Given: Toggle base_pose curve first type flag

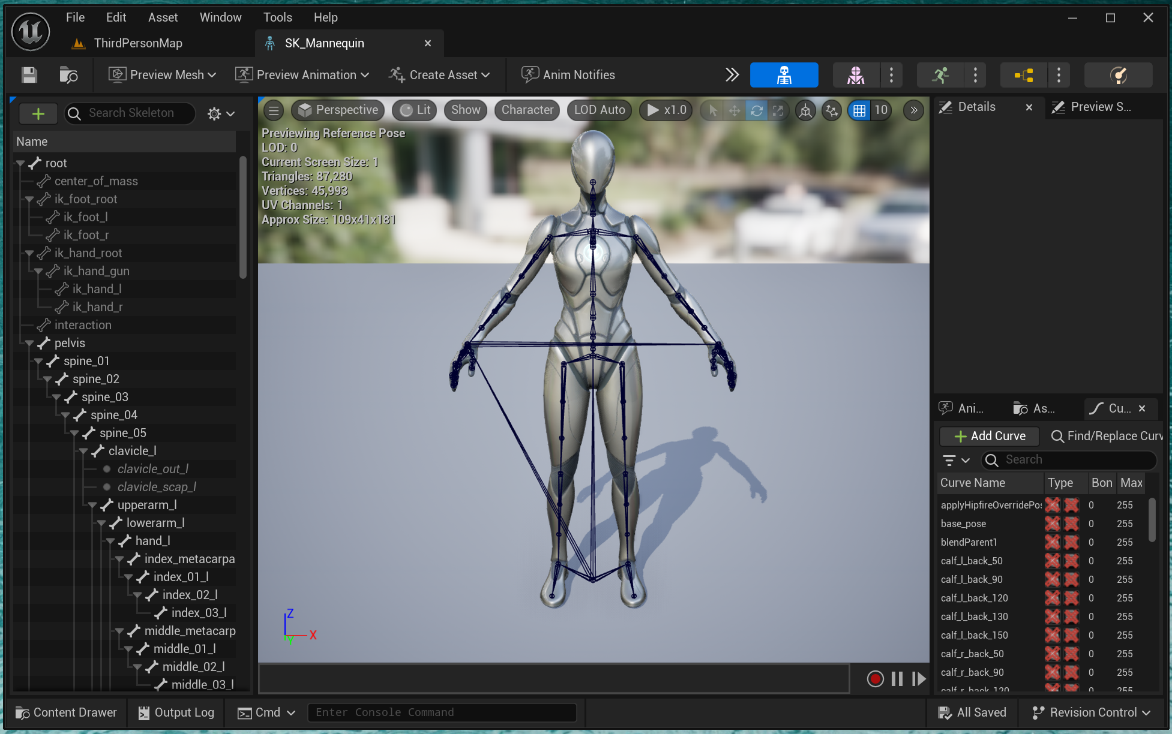Looking at the screenshot, I should (x=1052, y=524).
